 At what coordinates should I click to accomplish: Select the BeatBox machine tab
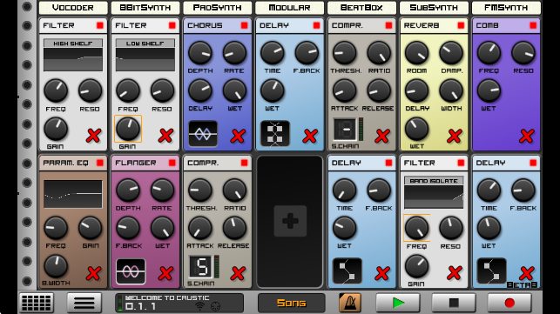(361, 8)
